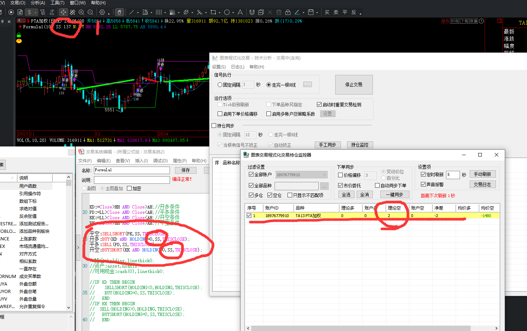
Task: Click 保存 button in formula editor
Action: tap(186, 170)
